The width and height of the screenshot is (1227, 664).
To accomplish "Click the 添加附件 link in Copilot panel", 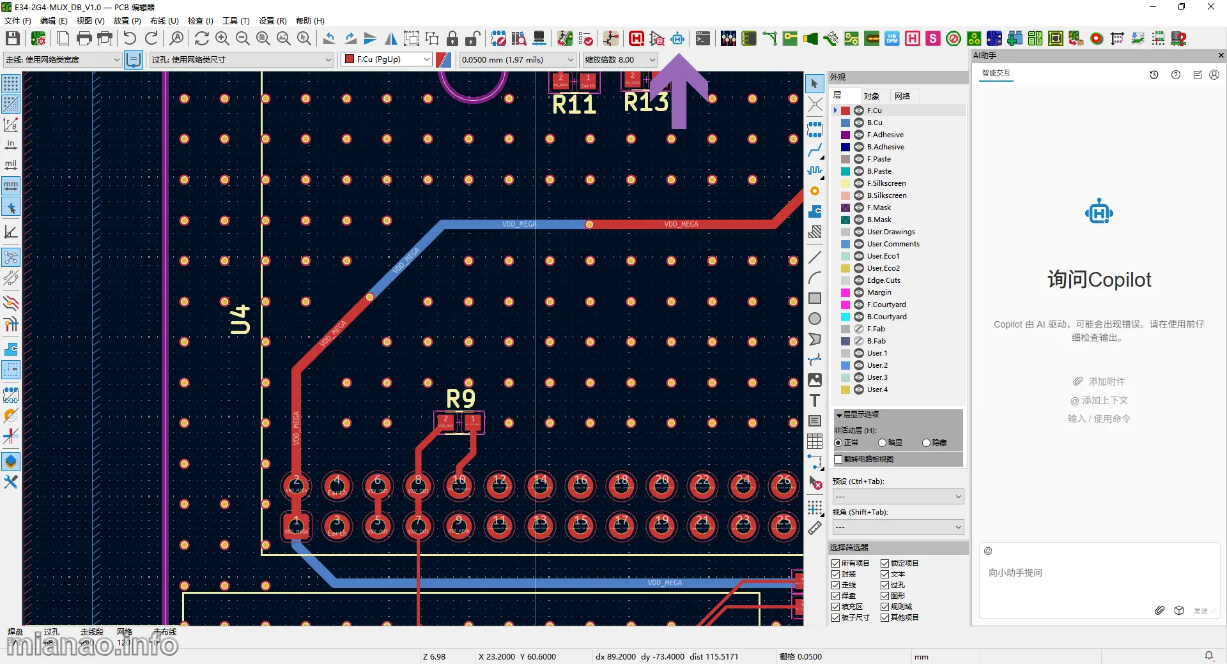I will click(x=1099, y=382).
